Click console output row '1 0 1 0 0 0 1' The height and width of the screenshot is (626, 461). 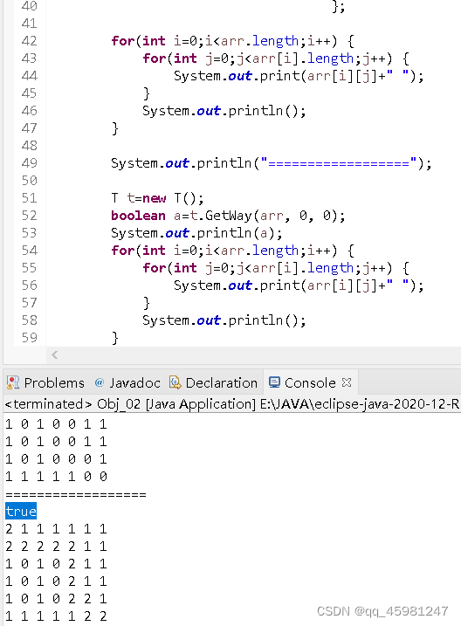pos(56,459)
